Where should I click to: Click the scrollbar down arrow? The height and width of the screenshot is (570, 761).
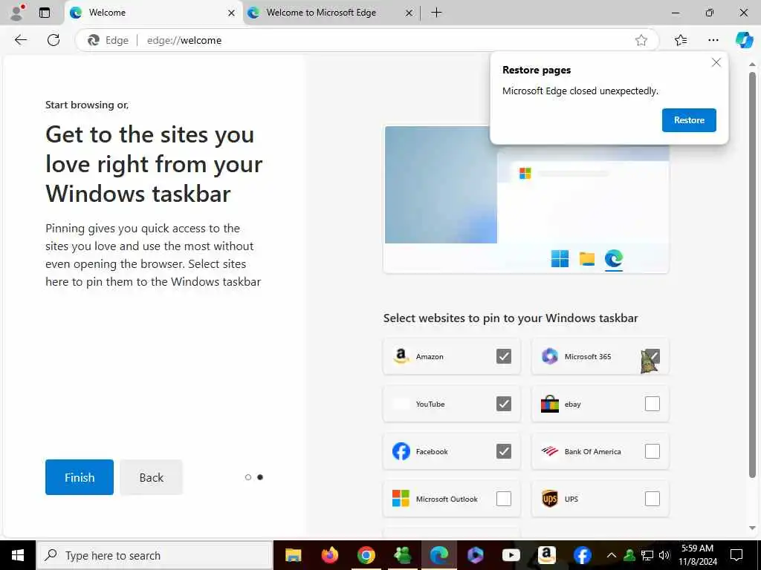point(752,528)
